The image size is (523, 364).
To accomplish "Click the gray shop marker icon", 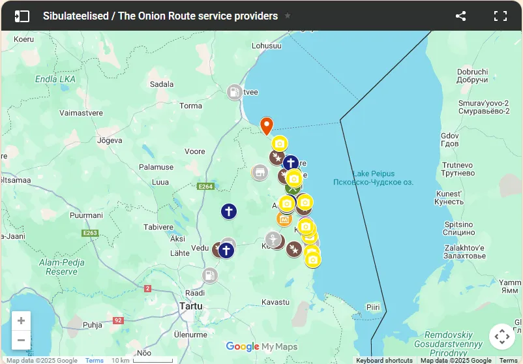I will (x=260, y=173).
